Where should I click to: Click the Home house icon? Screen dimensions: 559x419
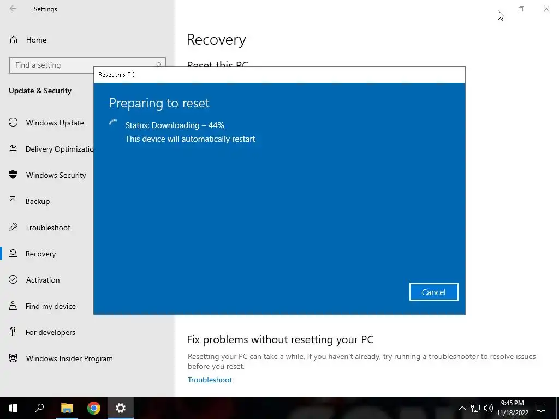click(14, 40)
